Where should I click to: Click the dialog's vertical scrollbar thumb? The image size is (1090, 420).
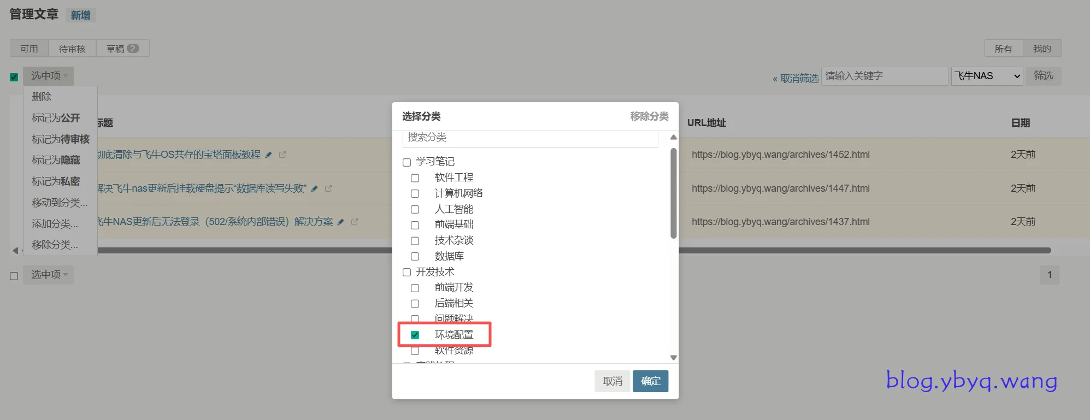[673, 193]
